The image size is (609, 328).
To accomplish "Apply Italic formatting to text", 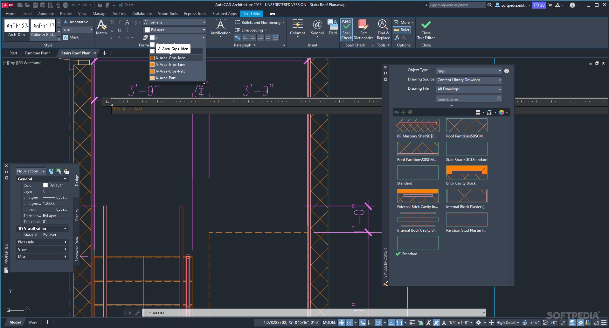I will (119, 22).
